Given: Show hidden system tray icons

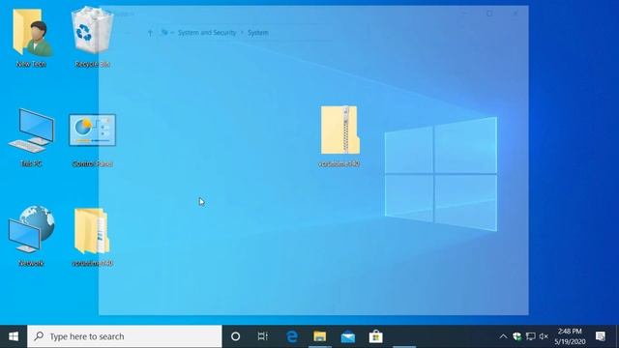Looking at the screenshot, I should click(503, 336).
